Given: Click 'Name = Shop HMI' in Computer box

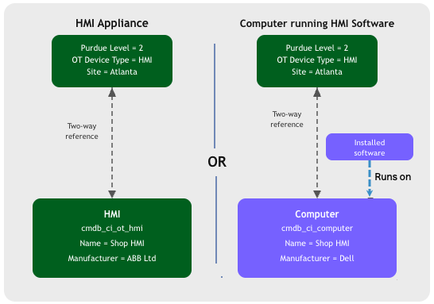Looking at the screenshot, I should (317, 243).
